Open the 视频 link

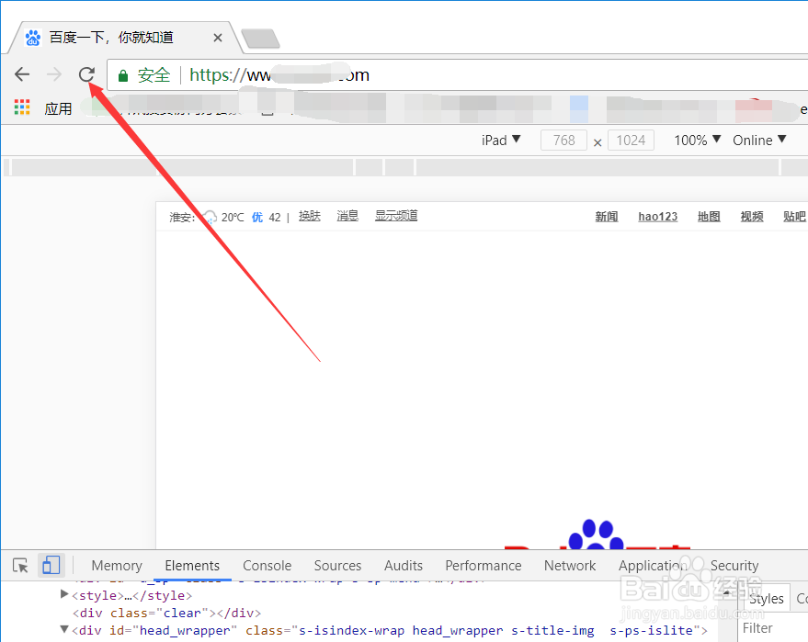[752, 217]
